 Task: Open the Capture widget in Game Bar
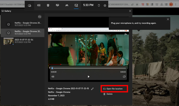(48, 5)
